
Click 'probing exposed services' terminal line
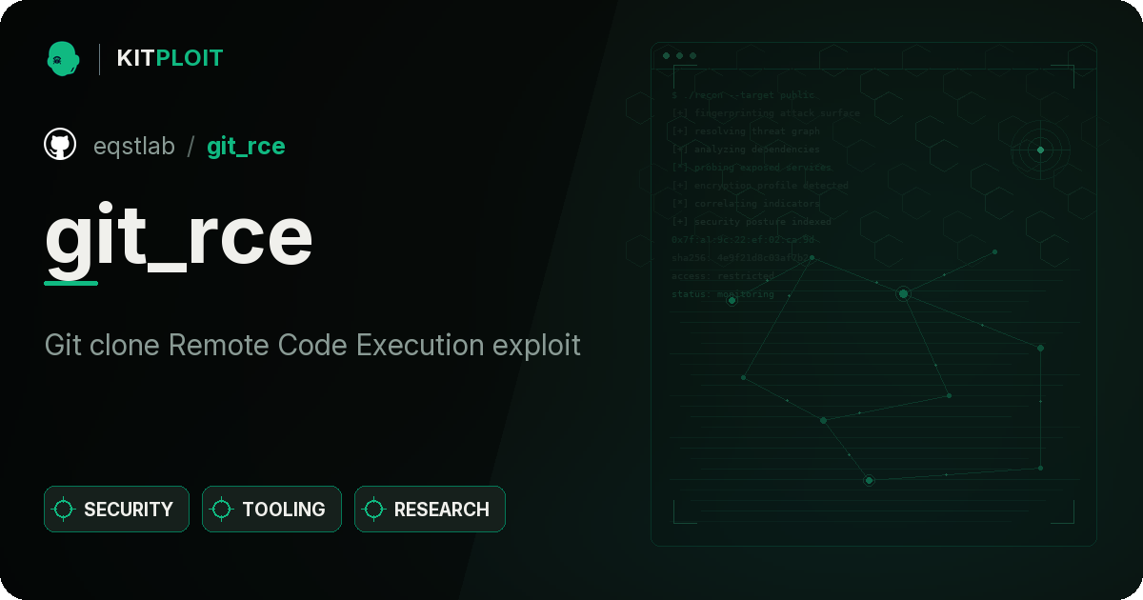(x=751, y=168)
